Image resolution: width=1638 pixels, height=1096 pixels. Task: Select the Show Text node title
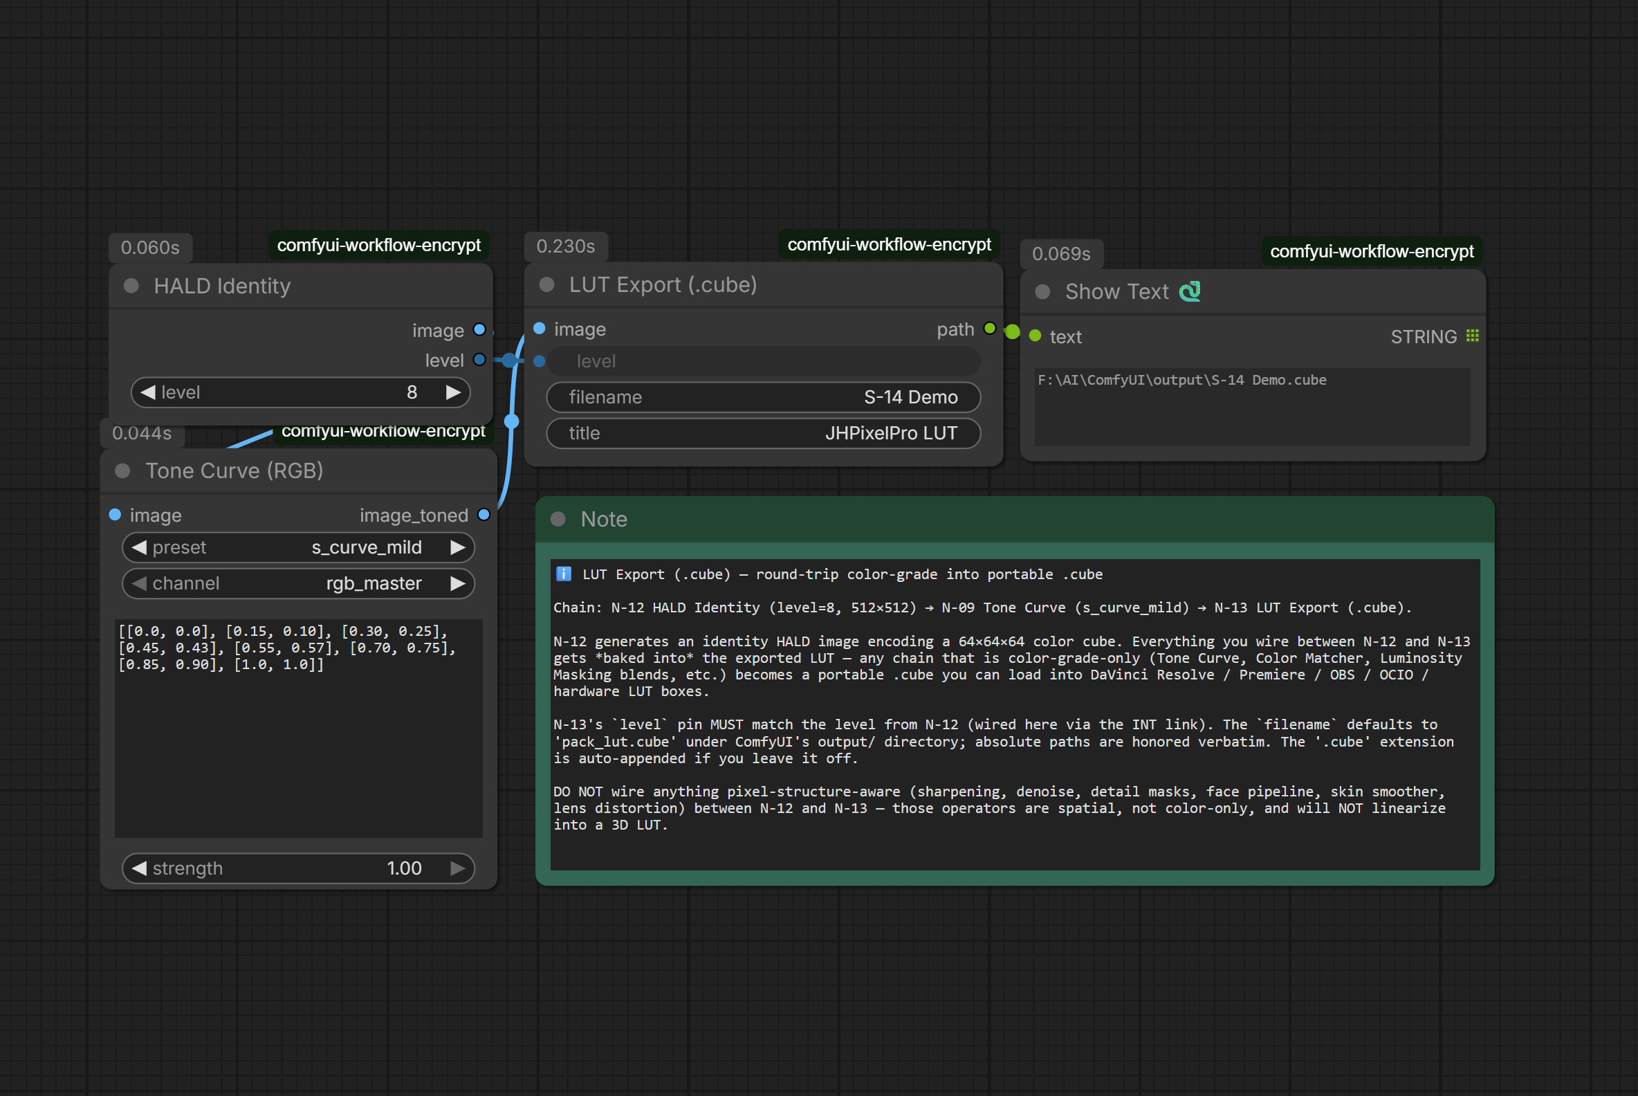coord(1116,291)
